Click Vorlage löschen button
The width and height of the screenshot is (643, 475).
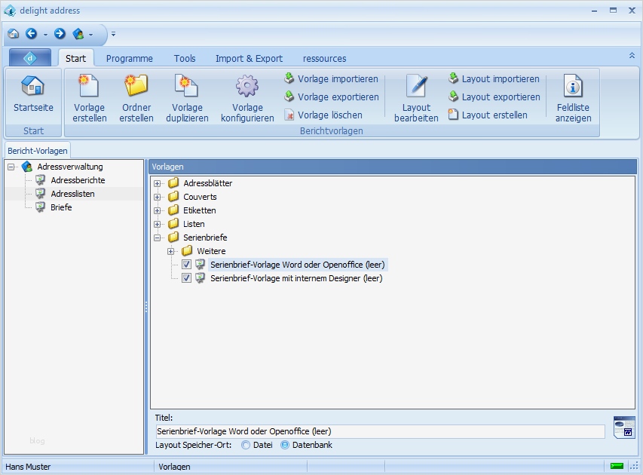coord(323,115)
